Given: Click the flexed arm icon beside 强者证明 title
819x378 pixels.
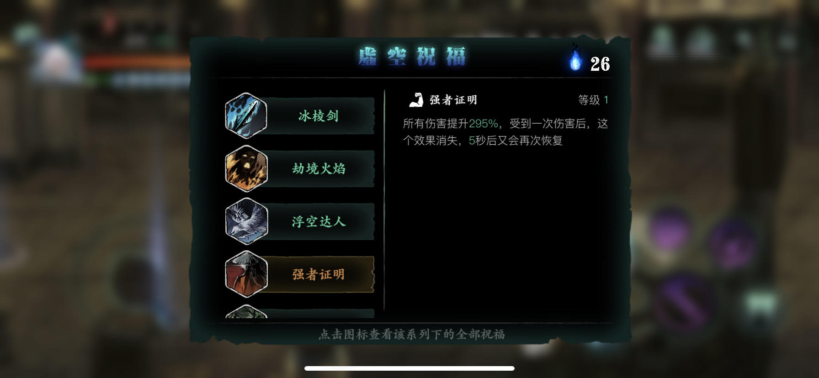Looking at the screenshot, I should pos(416,100).
